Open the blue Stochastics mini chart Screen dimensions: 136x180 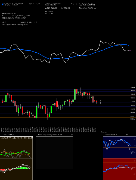[119, 147]
